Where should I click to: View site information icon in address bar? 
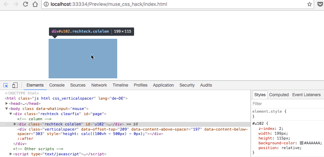pos(46,4)
